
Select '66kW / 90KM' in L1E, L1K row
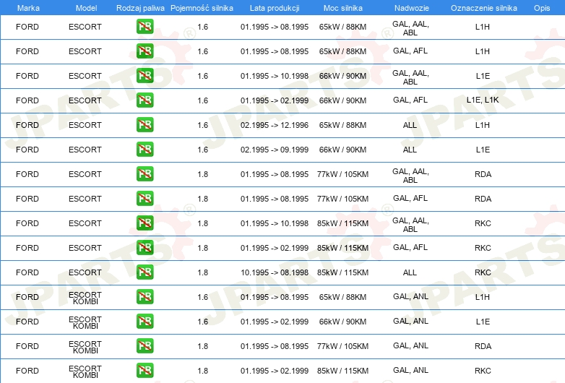click(x=342, y=100)
